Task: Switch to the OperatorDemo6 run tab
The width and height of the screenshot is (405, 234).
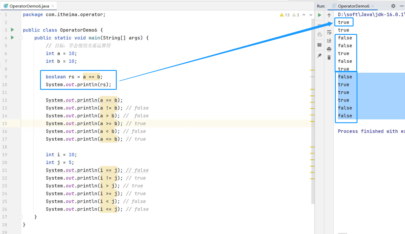Action: (x=353, y=6)
